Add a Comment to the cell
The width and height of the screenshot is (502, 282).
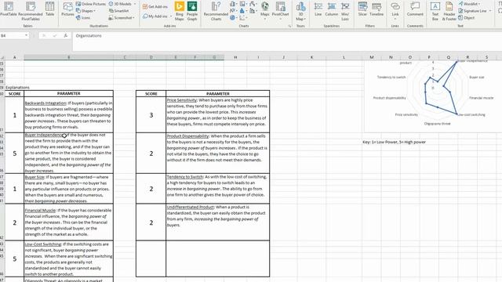(x=415, y=9)
